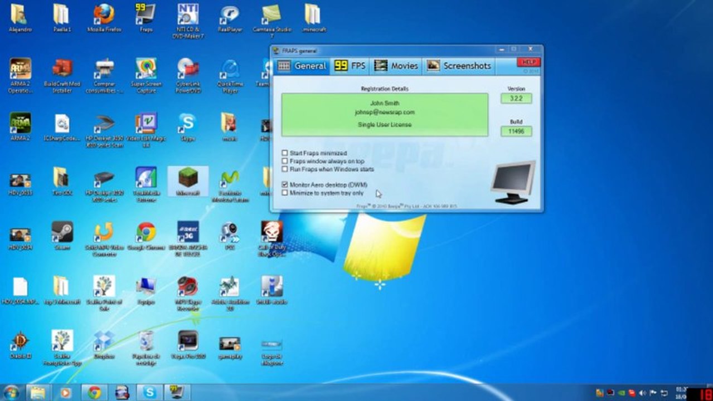Select the Steam desktop shortcut
Screen dimensions: 713x401
pyautogui.click(x=62, y=236)
